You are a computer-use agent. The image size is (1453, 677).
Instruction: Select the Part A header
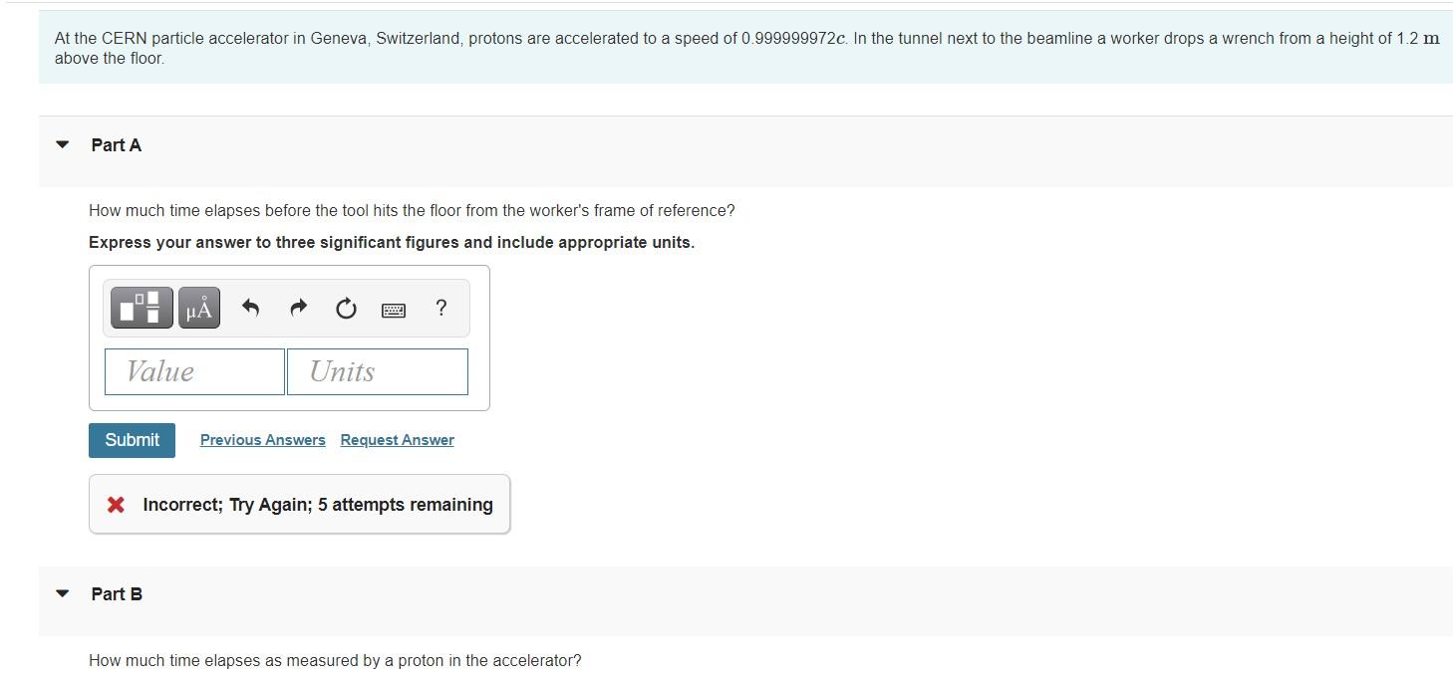[116, 144]
